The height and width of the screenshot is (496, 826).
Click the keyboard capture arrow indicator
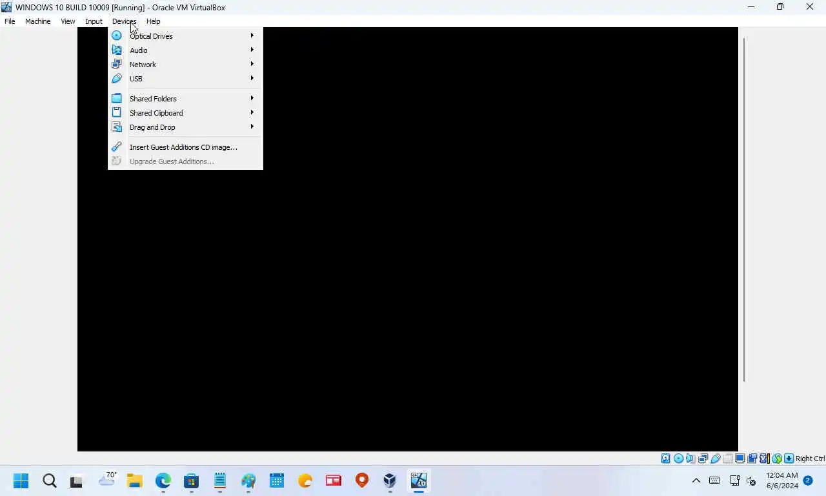point(789,459)
